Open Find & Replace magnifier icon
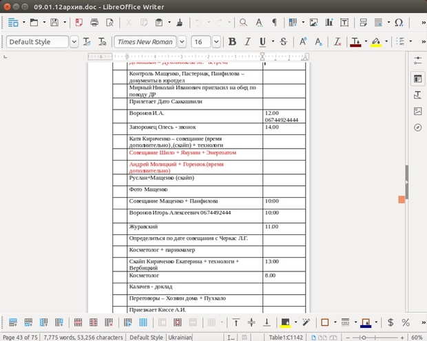 click(x=242, y=23)
